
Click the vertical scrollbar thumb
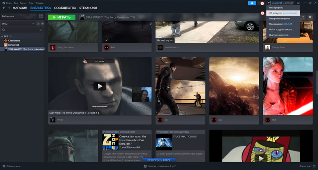(x=317, y=83)
